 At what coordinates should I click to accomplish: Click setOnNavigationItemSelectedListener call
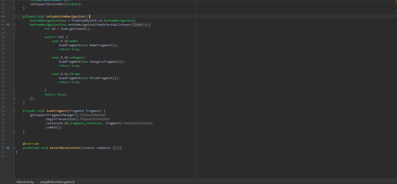tap(99, 25)
